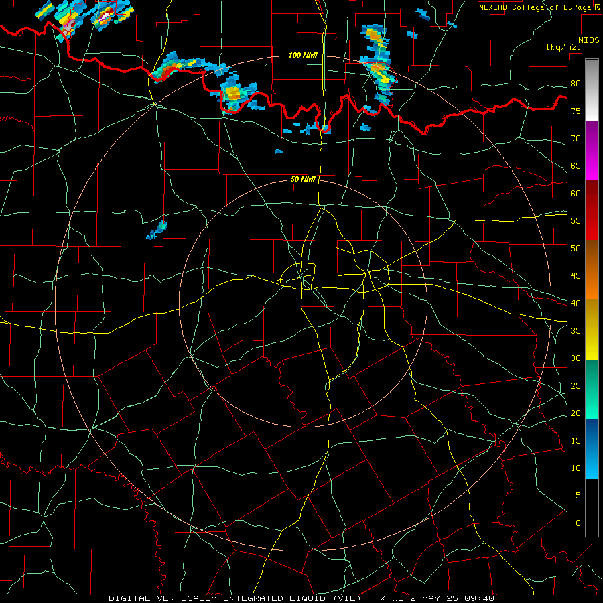603x603 pixels.
Task: Click the orange-brown segment of the color bar
Action: tap(592, 269)
